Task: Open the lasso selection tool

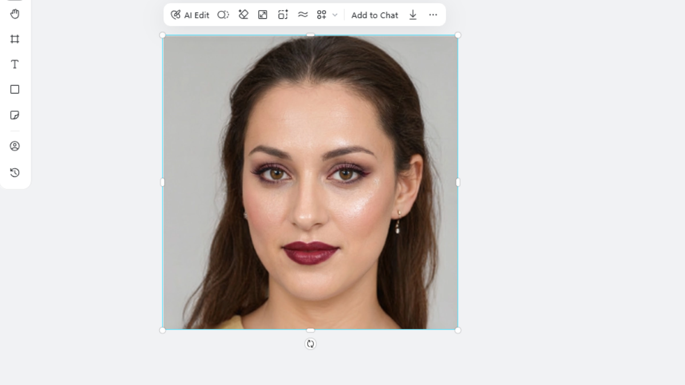Action: coord(223,15)
